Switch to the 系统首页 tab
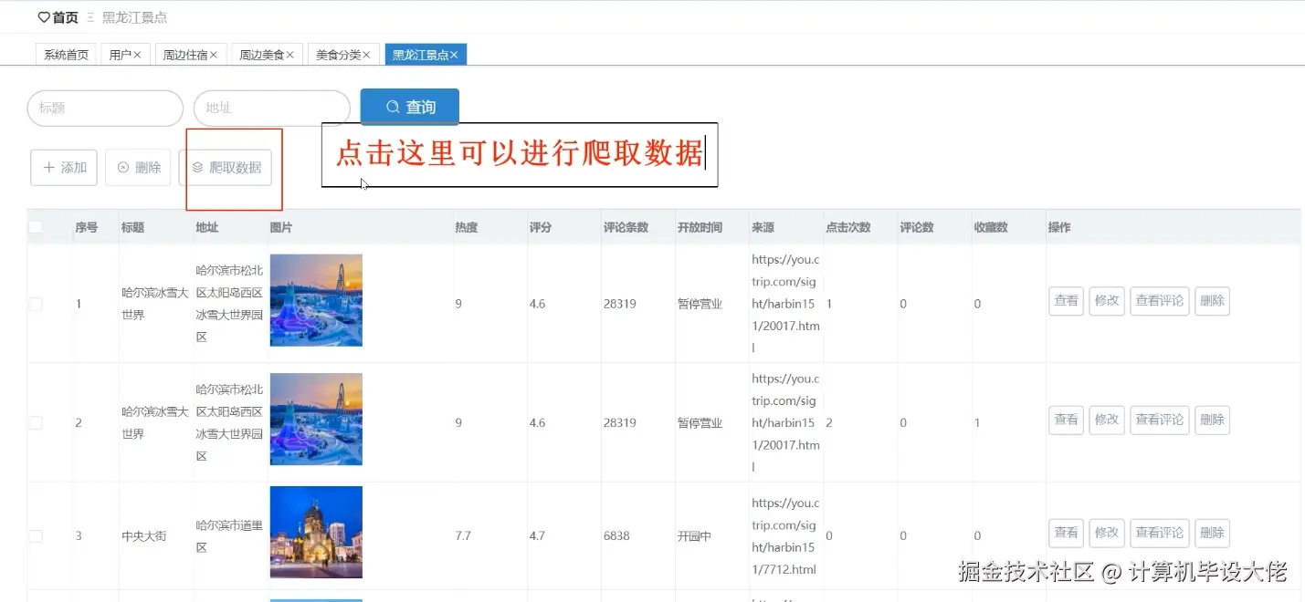 pos(65,54)
